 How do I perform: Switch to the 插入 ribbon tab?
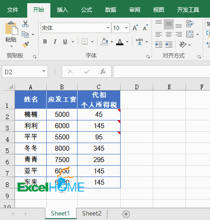(x=63, y=10)
